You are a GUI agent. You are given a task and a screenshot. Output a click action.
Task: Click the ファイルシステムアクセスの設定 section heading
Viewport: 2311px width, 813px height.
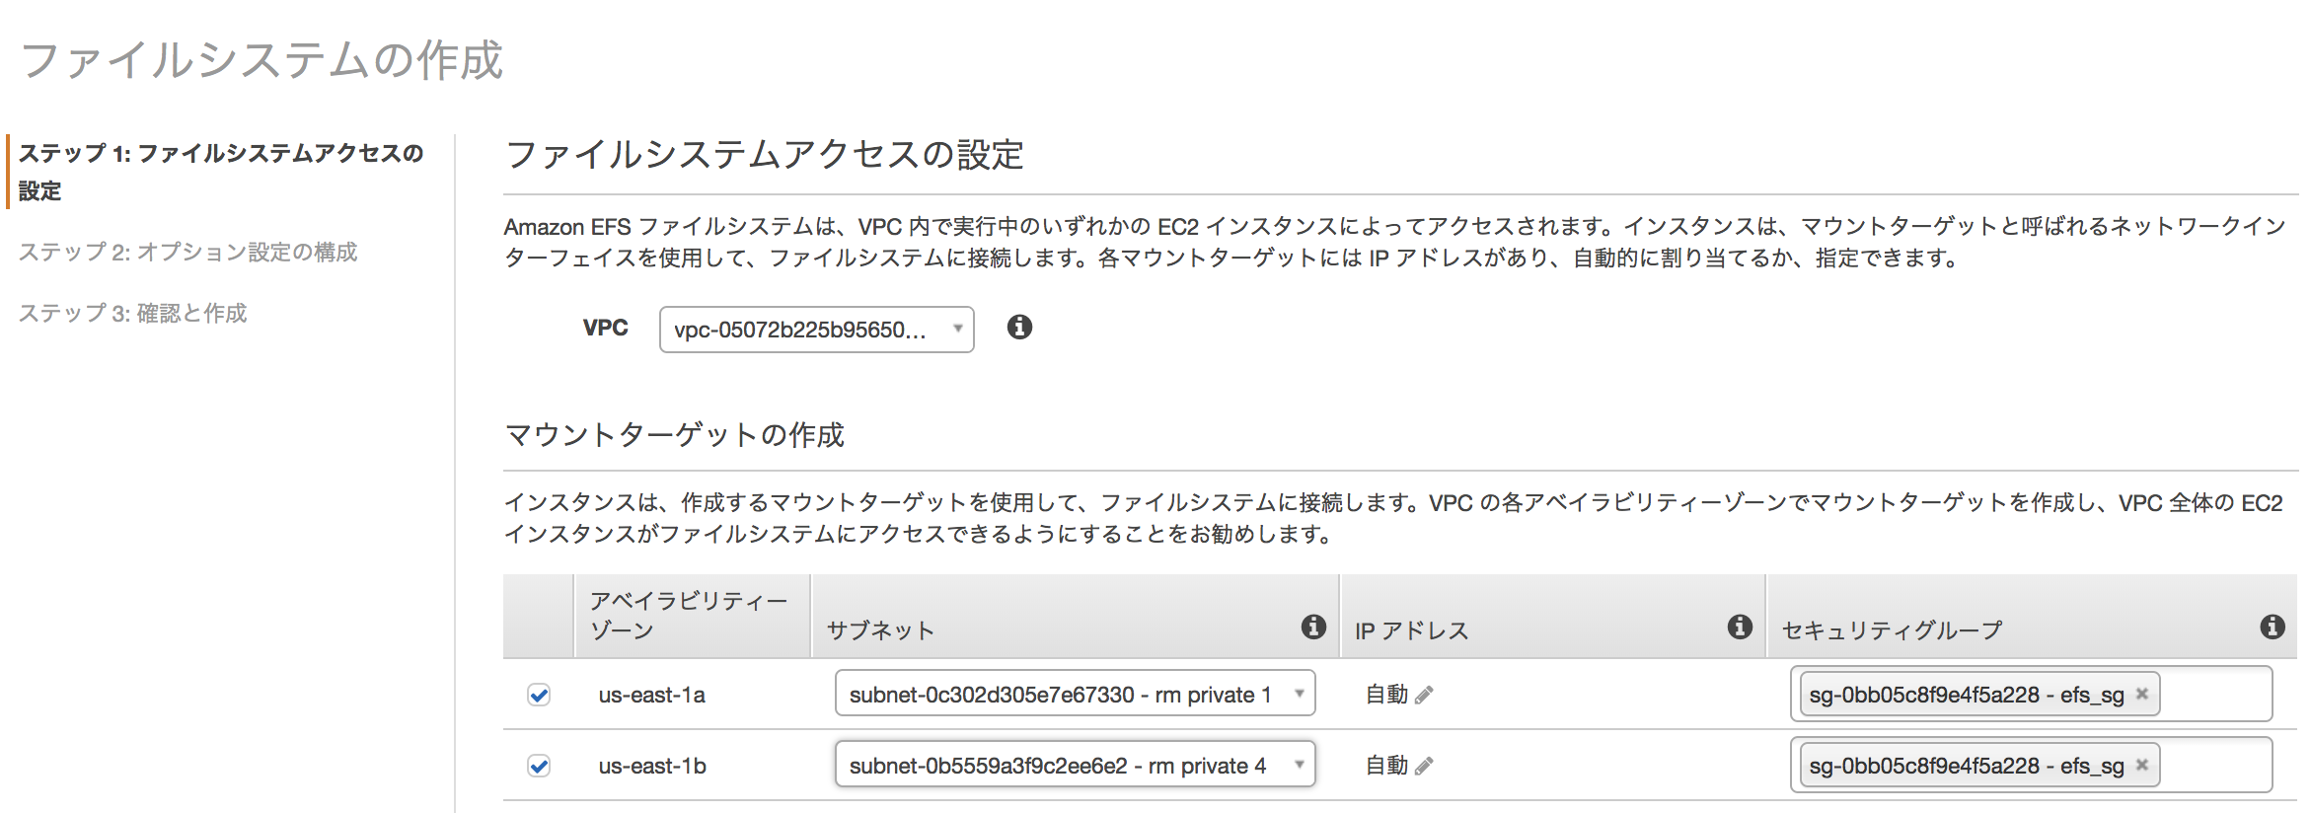tap(765, 155)
